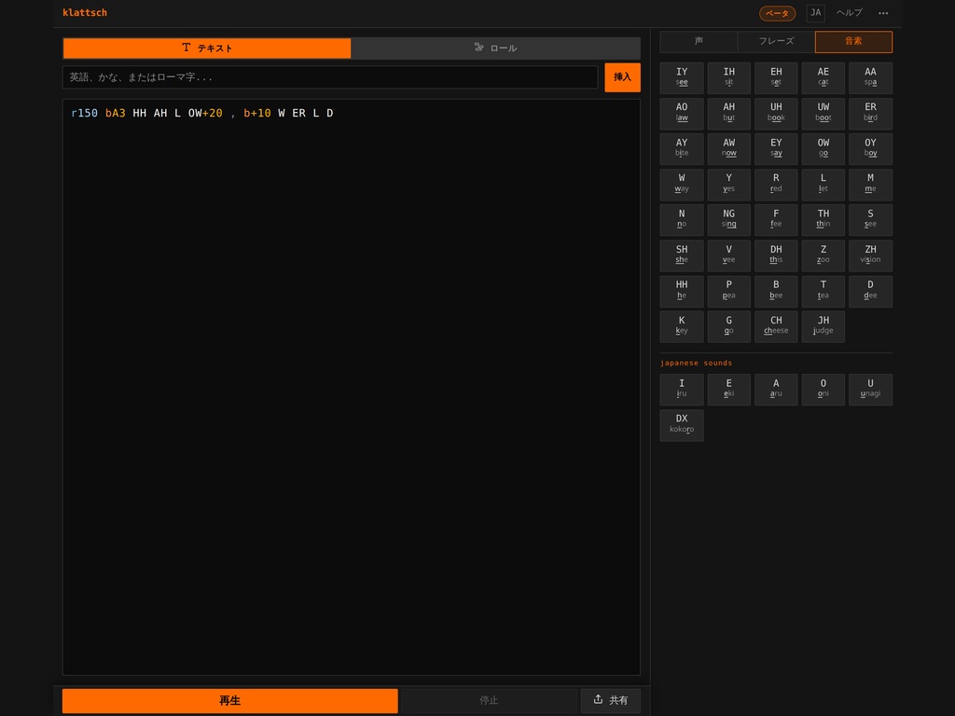
Task: Insert the ZH (vision) phoneme
Action: (x=870, y=255)
